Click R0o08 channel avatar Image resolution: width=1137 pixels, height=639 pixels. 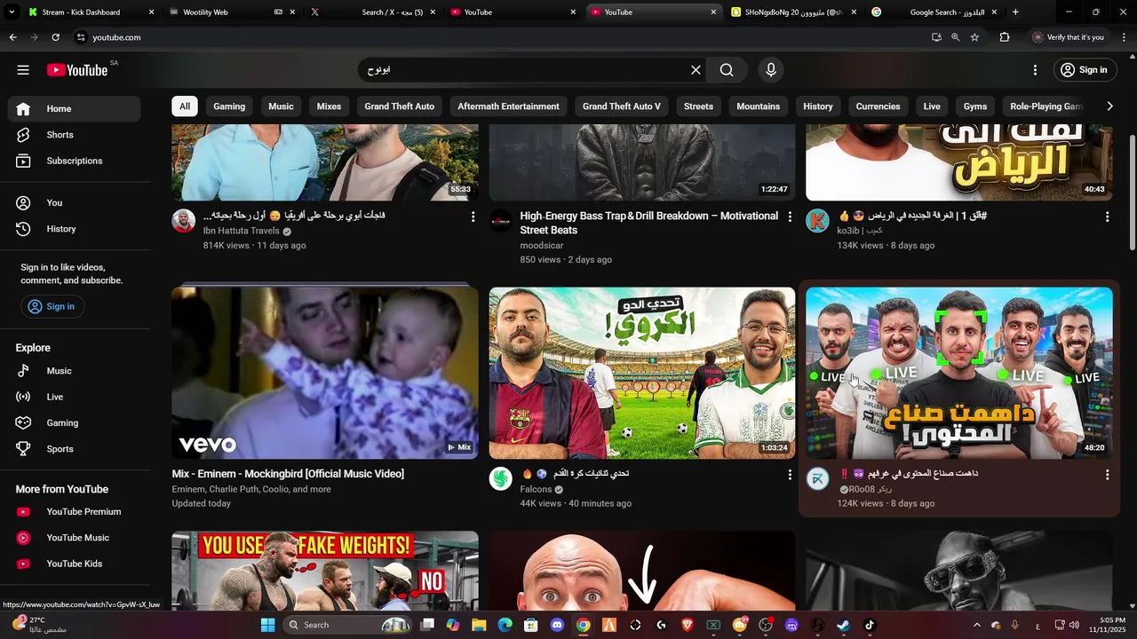(818, 479)
